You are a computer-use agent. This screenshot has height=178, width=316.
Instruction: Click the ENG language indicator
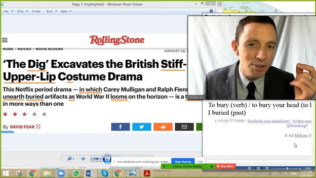pos(294,174)
